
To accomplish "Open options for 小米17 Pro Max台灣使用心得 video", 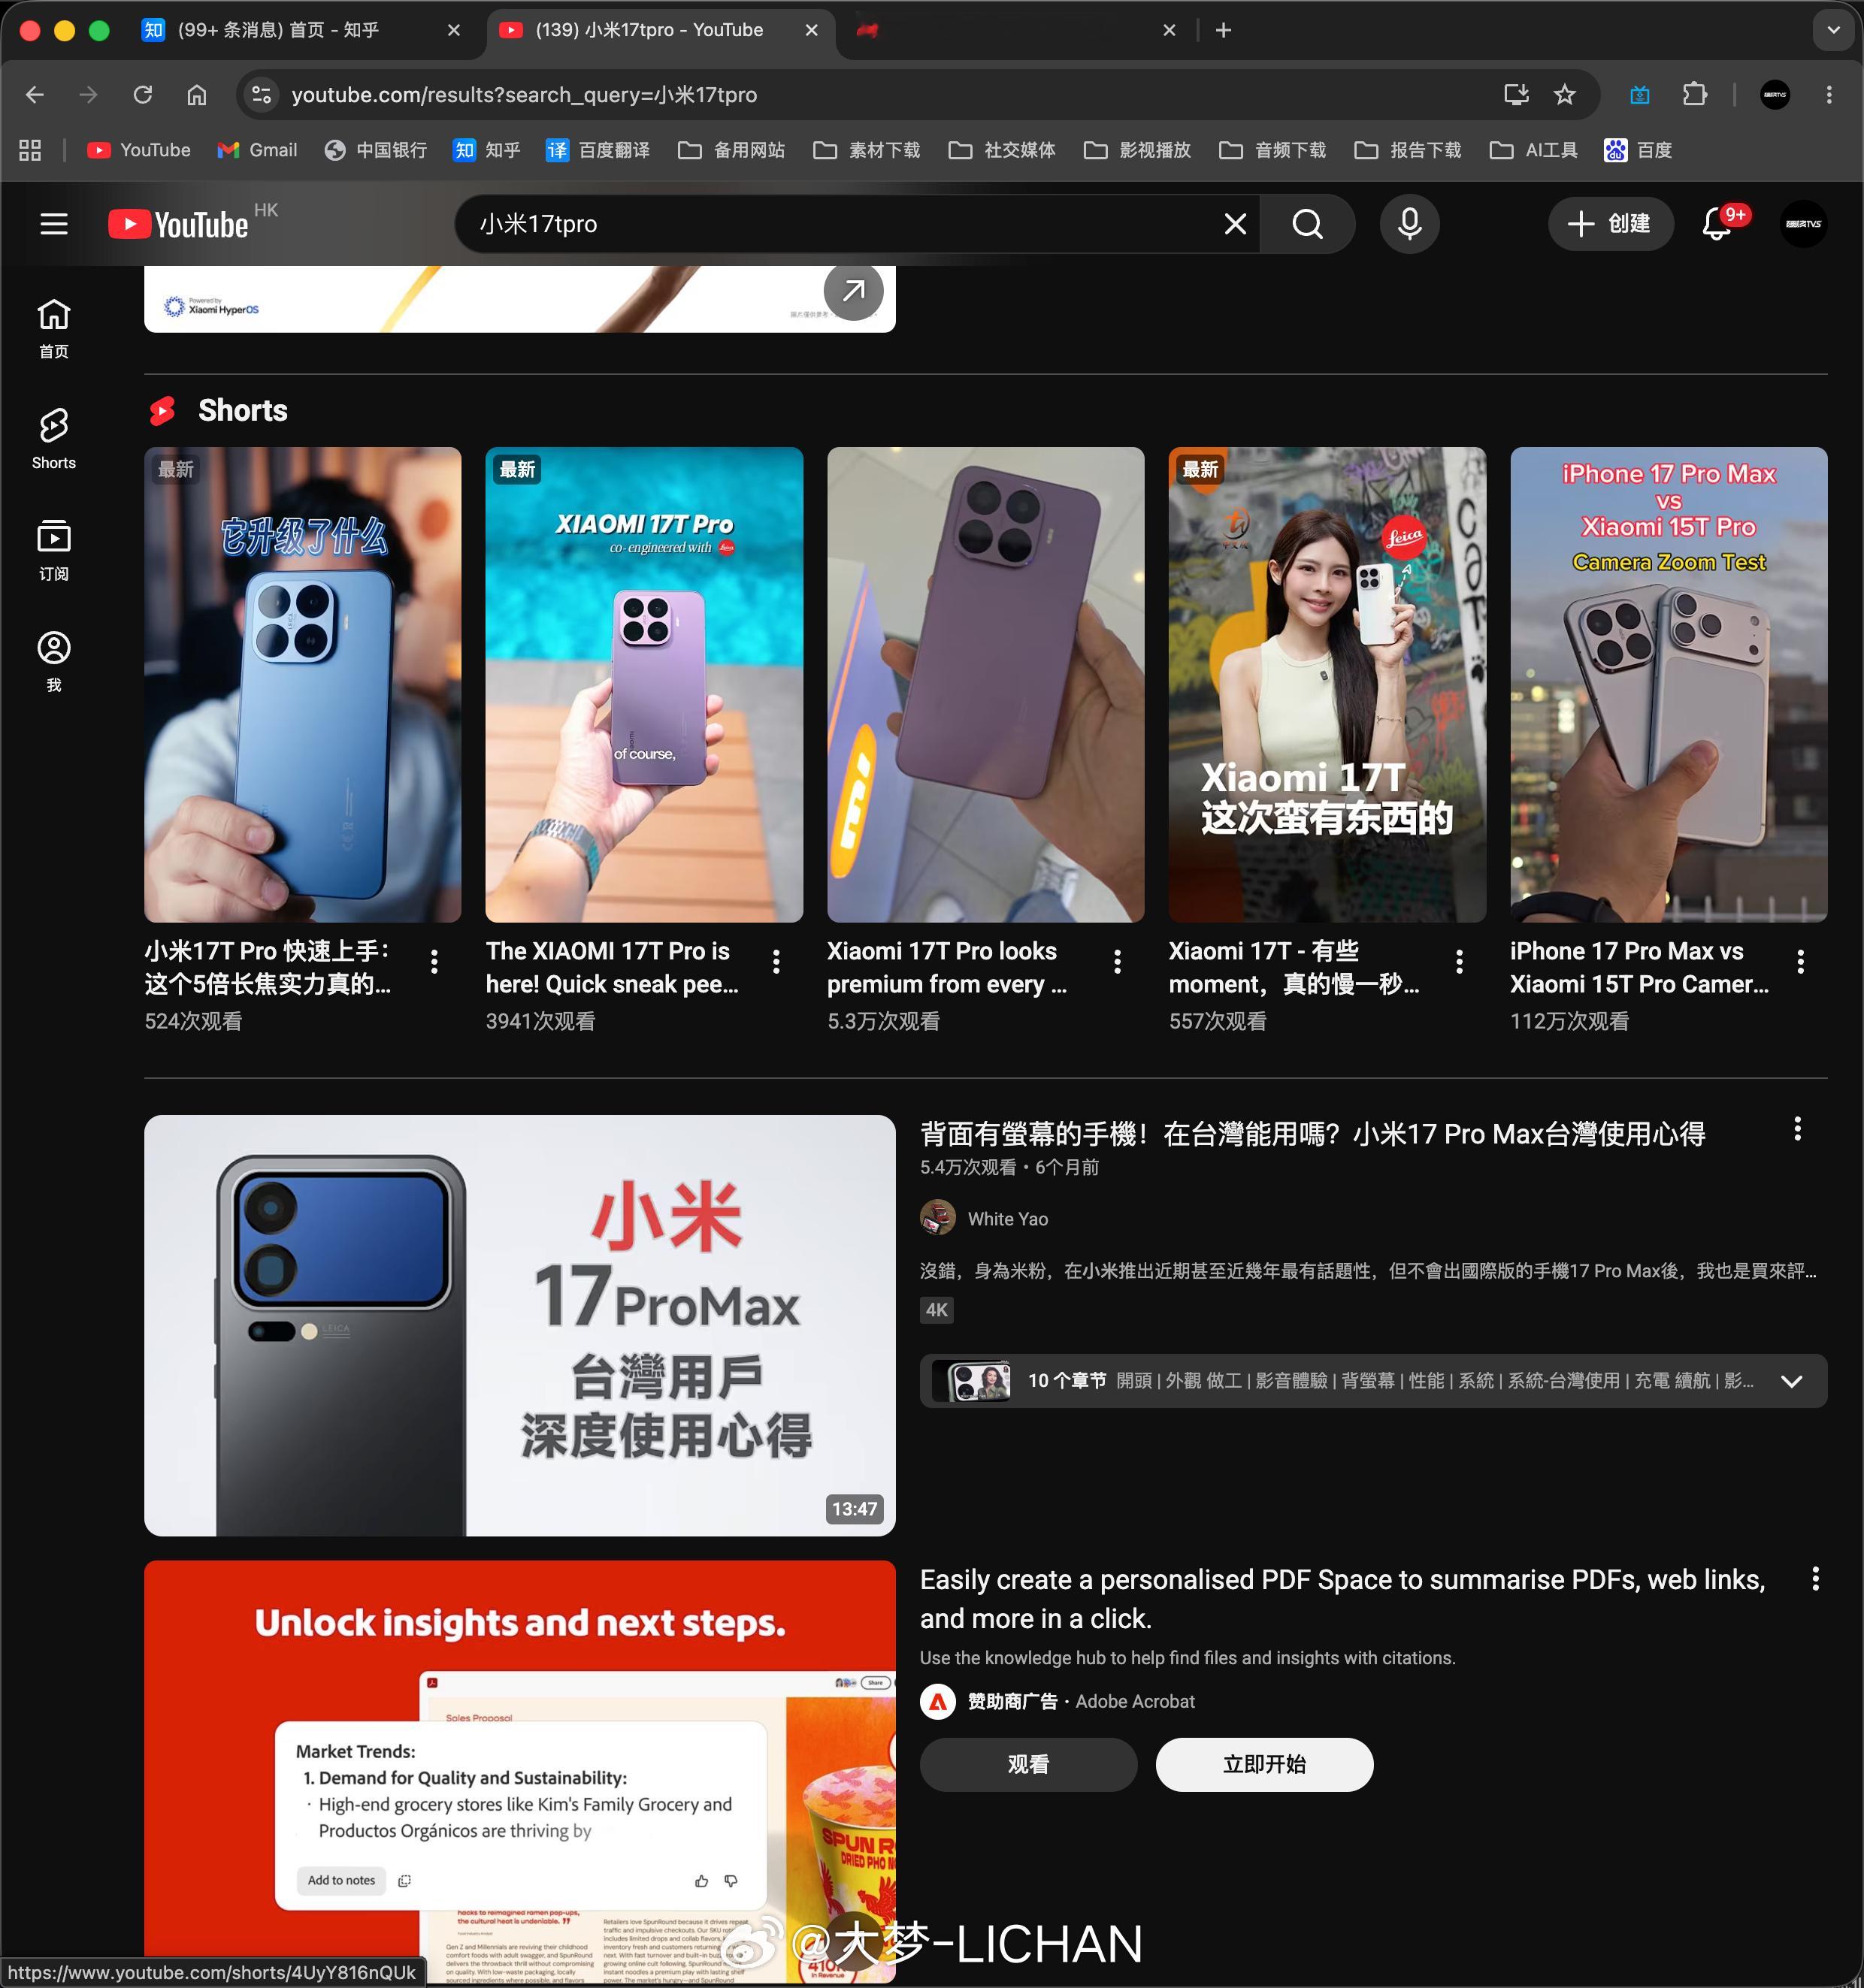I will click(x=1798, y=1129).
